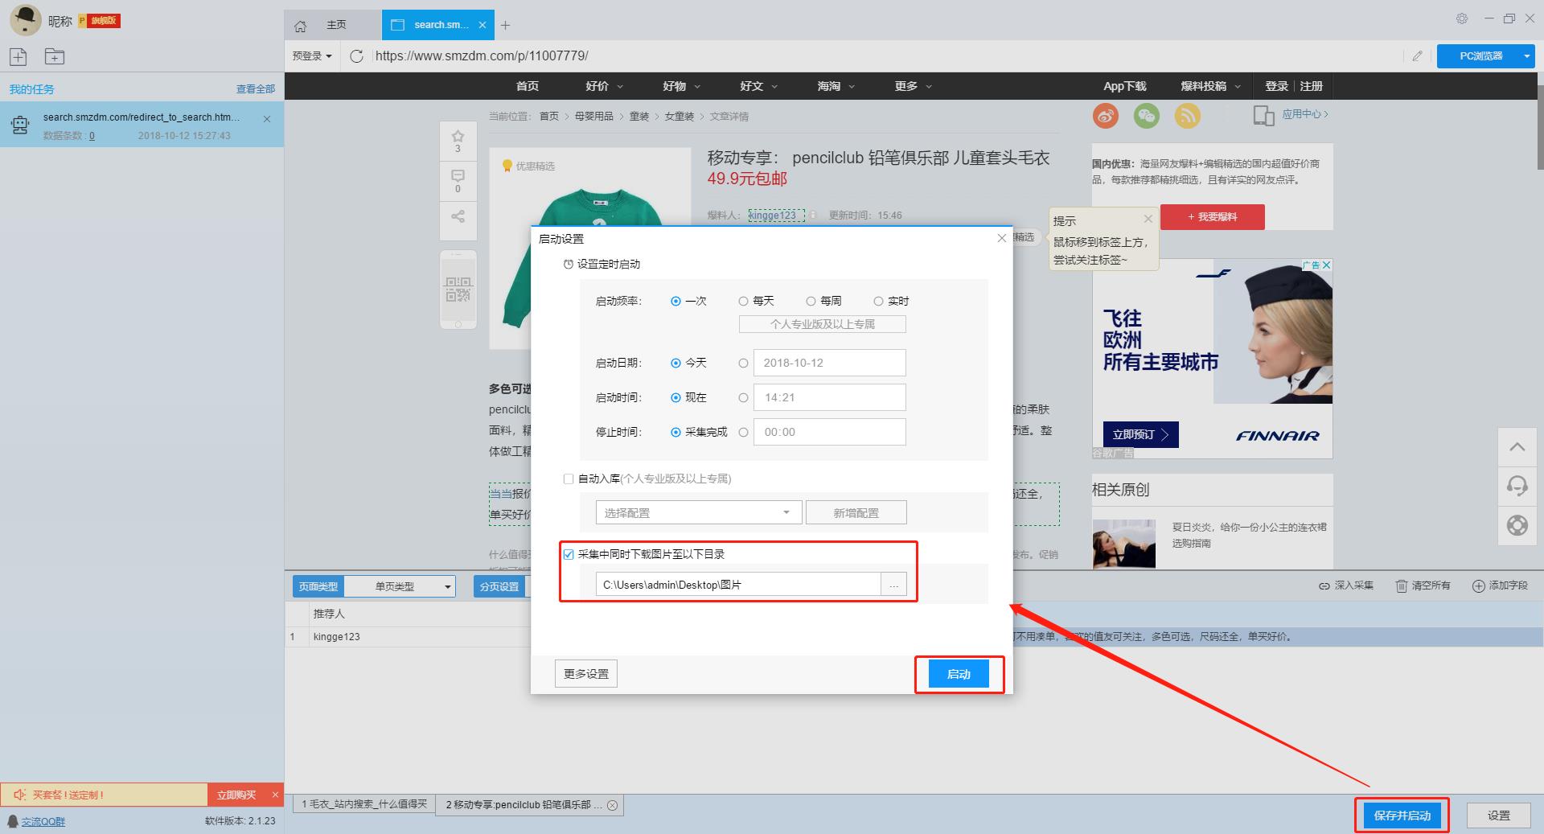The height and width of the screenshot is (834, 1544).
Task: Click 清空所有 trash option
Action: click(1423, 585)
